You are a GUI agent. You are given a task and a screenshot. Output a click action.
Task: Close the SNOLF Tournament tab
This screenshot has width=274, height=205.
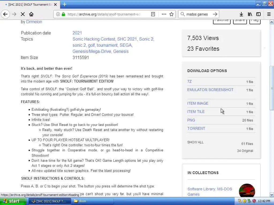coord(55,5)
